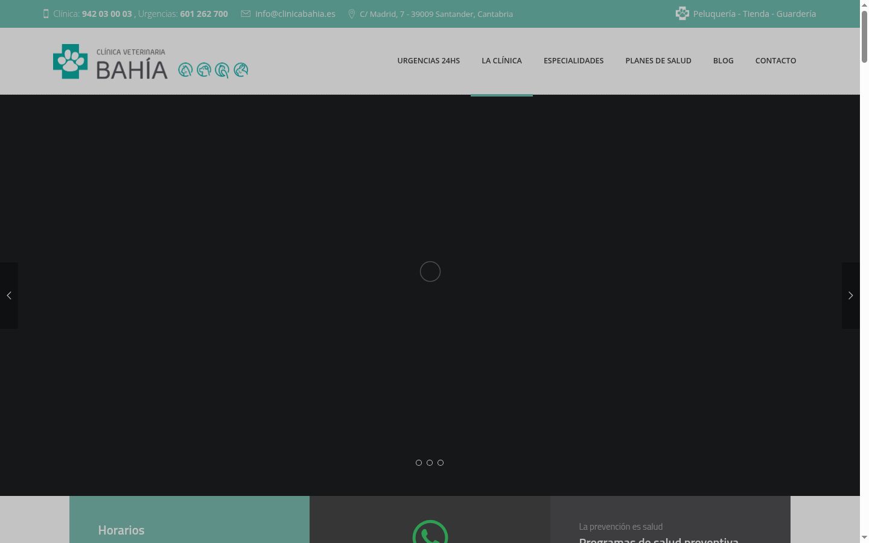The image size is (869, 543).
Task: Go to previous slide arrow
Action: coord(9,296)
